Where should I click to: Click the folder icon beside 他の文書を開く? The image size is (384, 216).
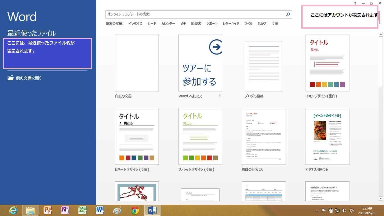(x=10, y=78)
